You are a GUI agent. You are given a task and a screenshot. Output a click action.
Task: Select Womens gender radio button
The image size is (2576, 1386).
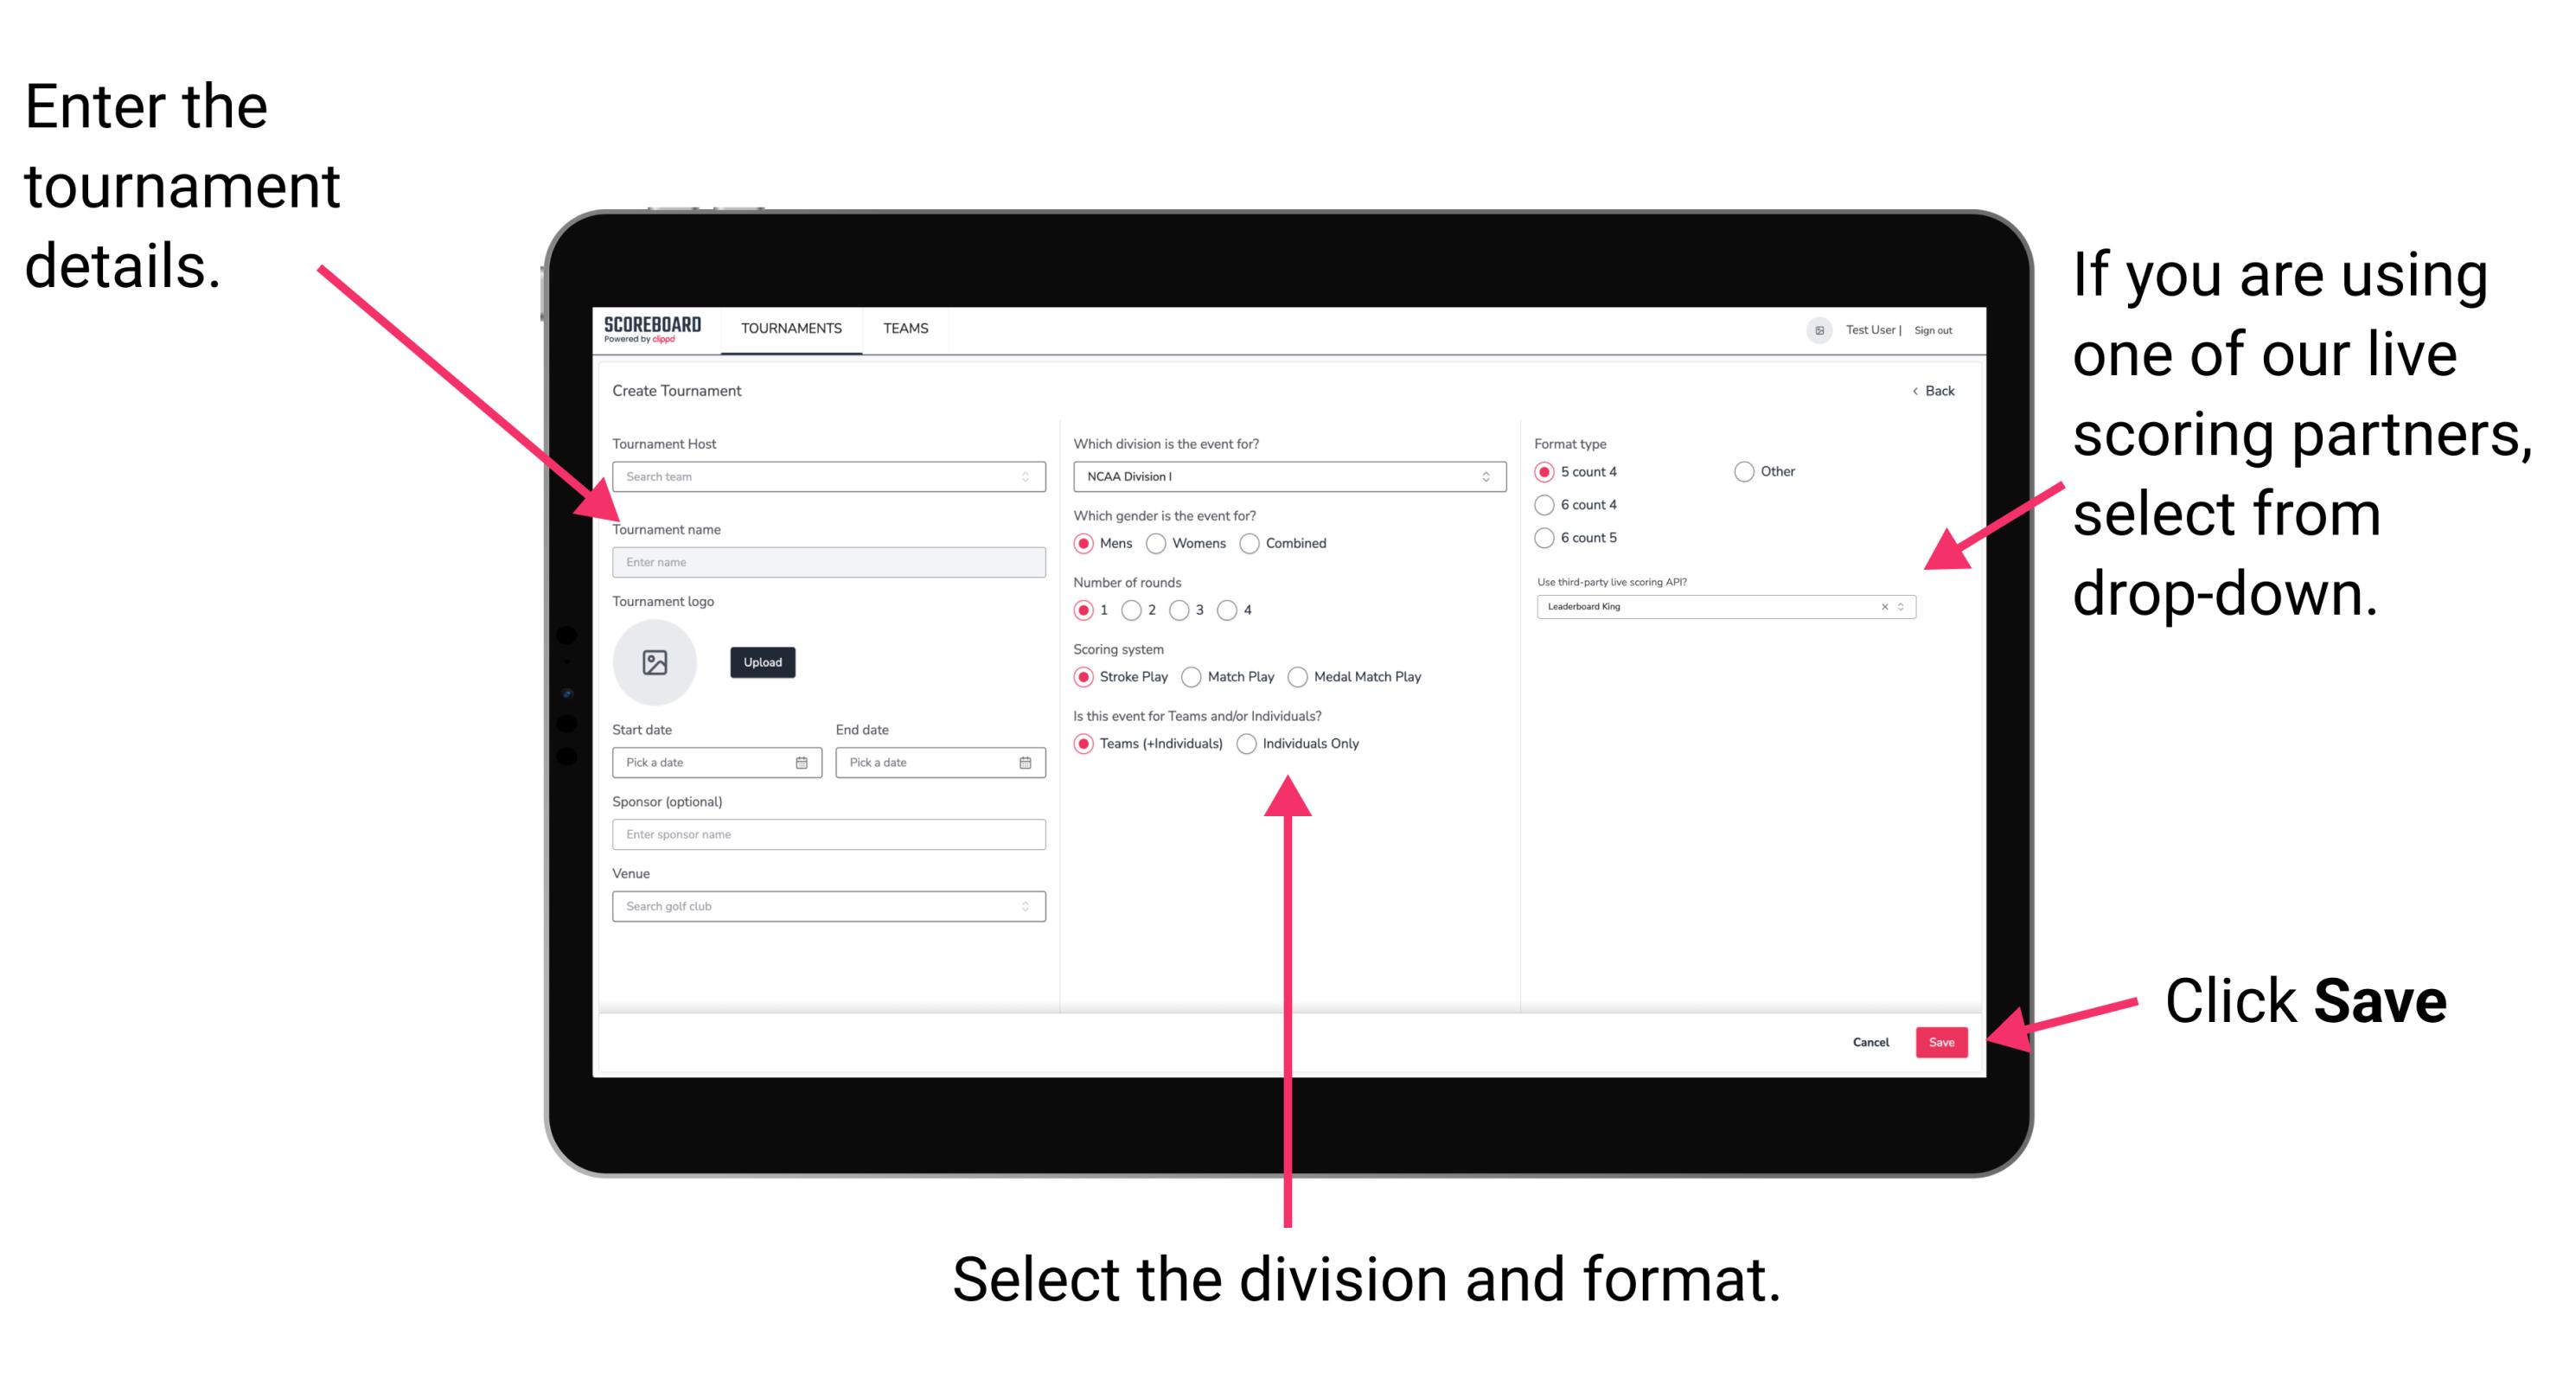pyautogui.click(x=1157, y=543)
